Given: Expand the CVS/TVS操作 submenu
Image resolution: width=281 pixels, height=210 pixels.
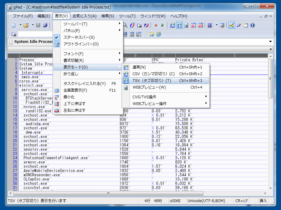Looking at the screenshot, I should (x=166, y=97).
